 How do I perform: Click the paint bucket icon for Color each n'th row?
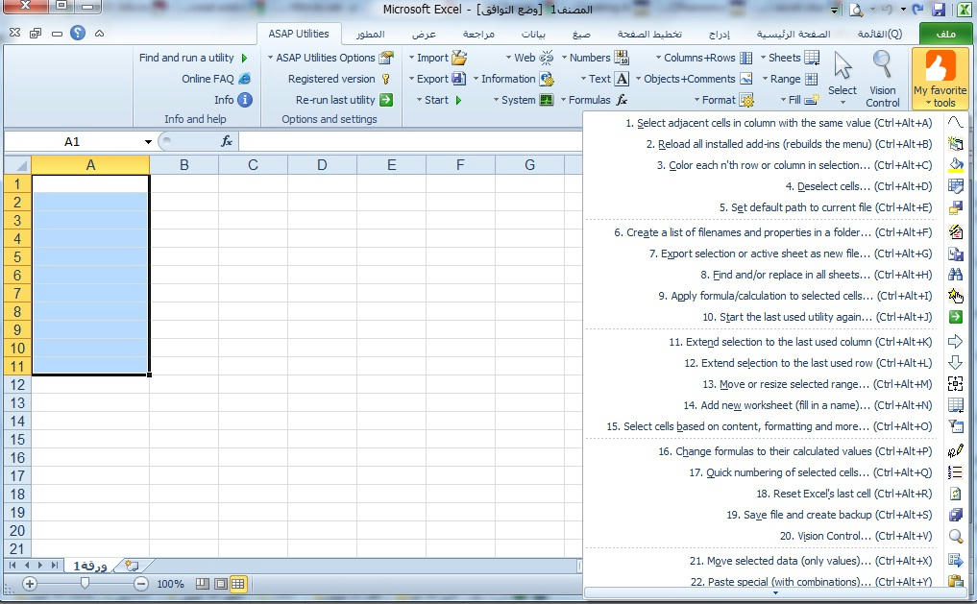coord(955,165)
